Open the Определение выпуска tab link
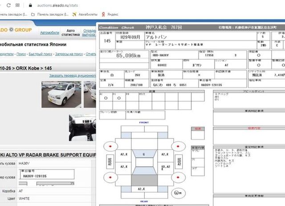Viewport: 285px width, 206px height. (x=89, y=33)
